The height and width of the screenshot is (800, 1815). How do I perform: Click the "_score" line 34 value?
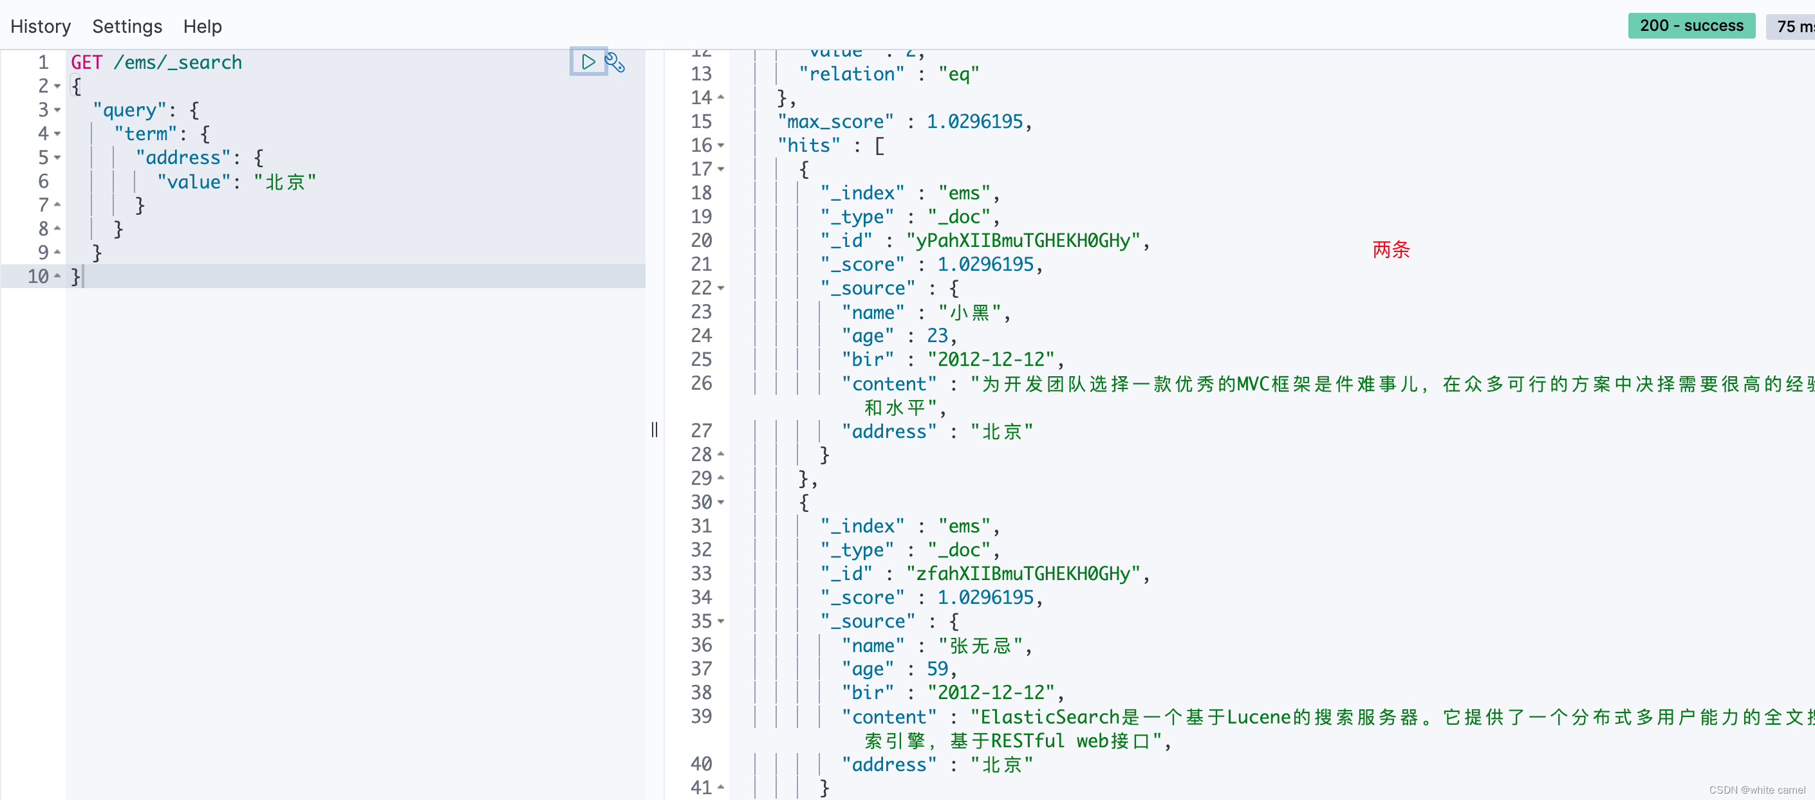coord(985,598)
